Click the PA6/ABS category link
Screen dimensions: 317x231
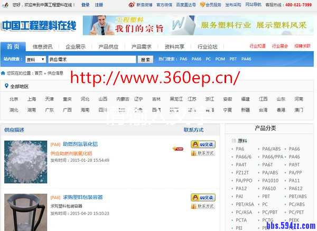272,149
